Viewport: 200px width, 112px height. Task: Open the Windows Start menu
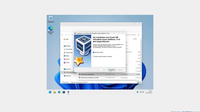click(50, 92)
